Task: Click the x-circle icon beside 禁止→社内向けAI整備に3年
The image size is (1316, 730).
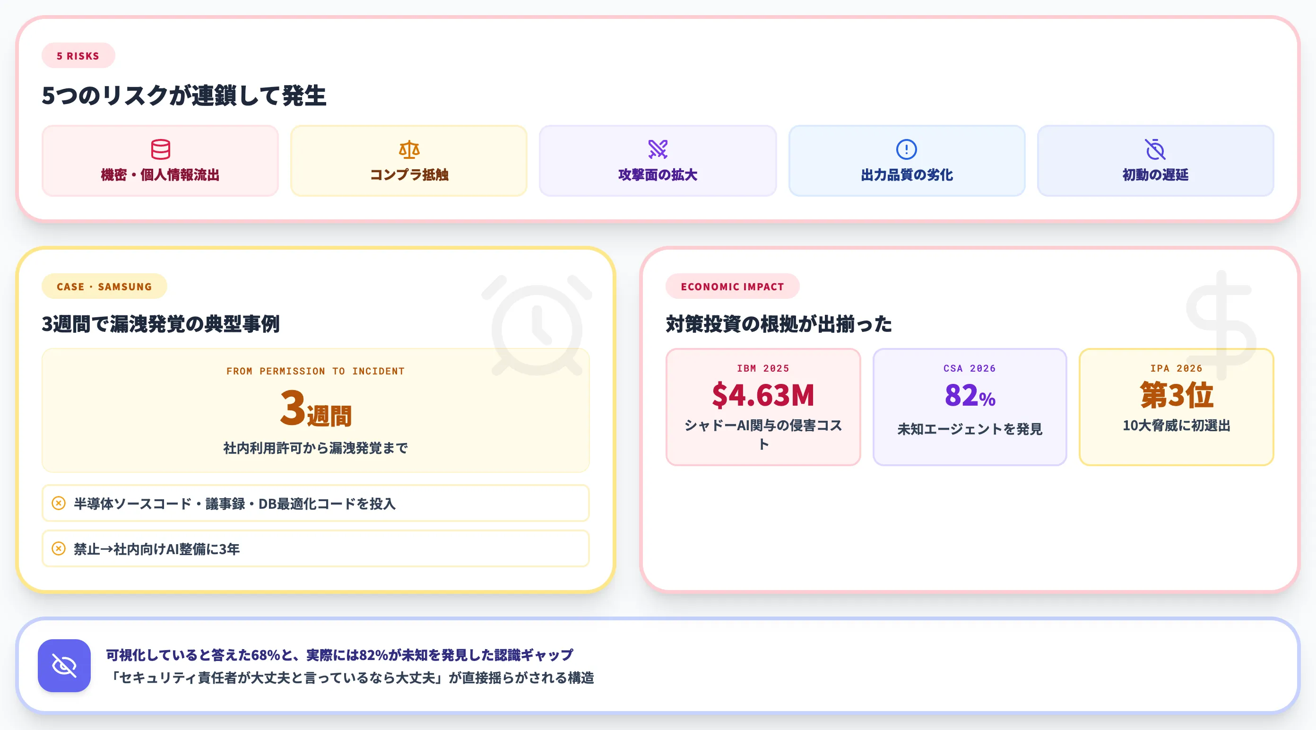Action: click(x=59, y=548)
